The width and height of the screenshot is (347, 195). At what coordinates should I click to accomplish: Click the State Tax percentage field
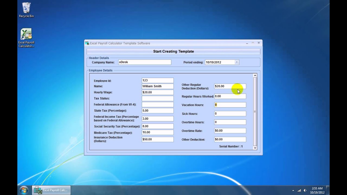pos(158,110)
